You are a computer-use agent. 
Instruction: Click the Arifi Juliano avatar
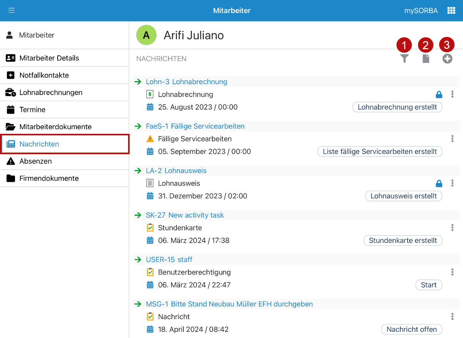click(x=146, y=35)
